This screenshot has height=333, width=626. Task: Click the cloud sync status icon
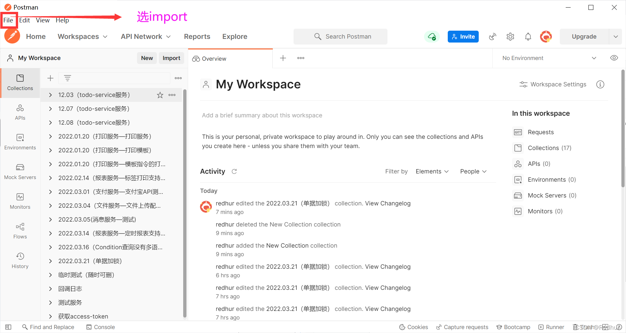432,37
